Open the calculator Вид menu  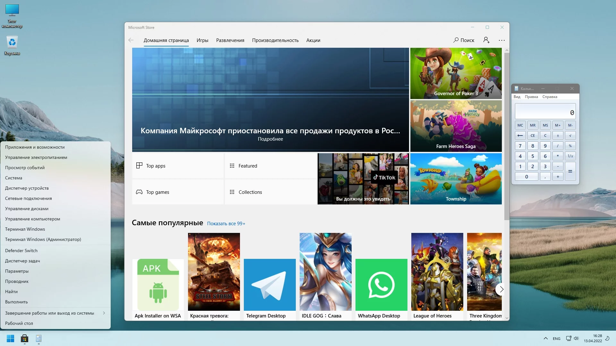[x=517, y=97]
